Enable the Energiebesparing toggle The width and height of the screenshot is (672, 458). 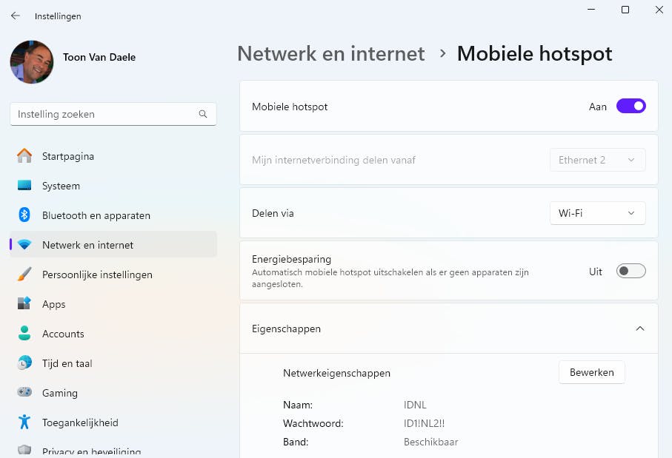[x=631, y=272]
